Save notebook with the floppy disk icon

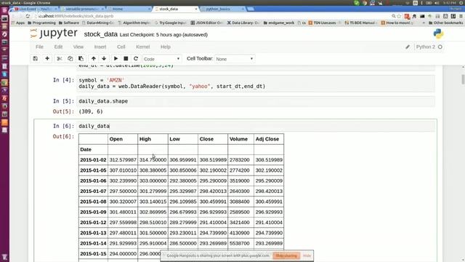point(36,58)
